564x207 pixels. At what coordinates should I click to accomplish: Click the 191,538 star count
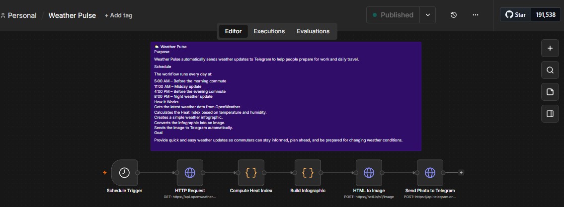pyautogui.click(x=546, y=15)
